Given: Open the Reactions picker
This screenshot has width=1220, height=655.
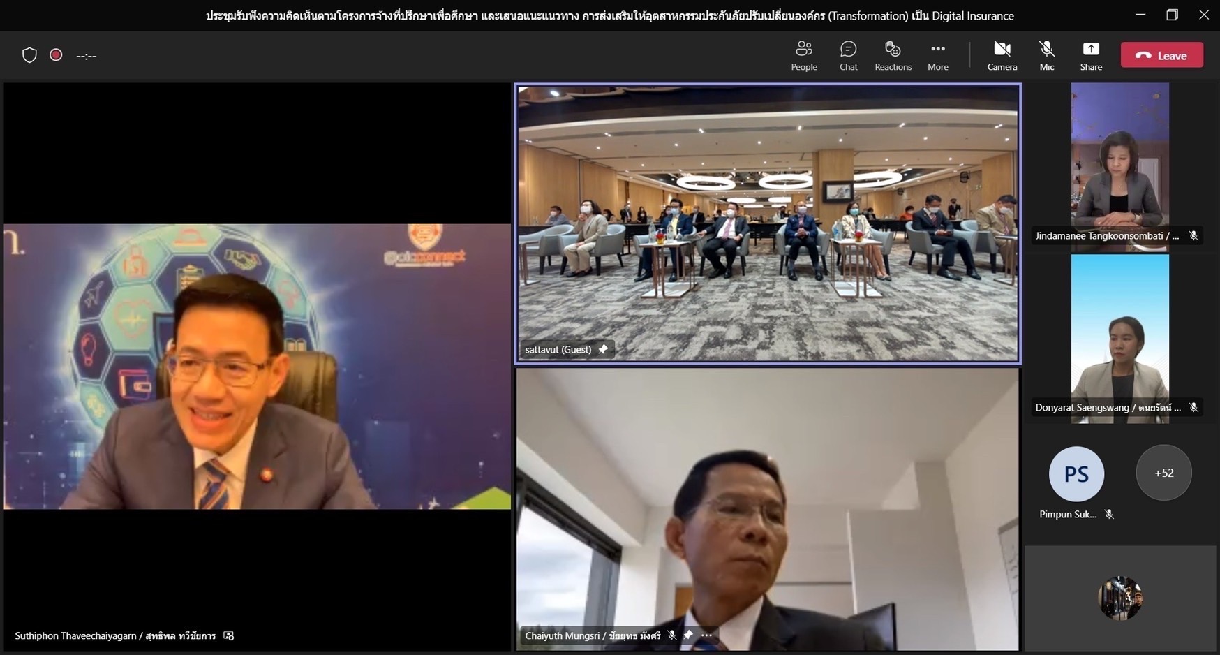Looking at the screenshot, I should click(x=893, y=55).
